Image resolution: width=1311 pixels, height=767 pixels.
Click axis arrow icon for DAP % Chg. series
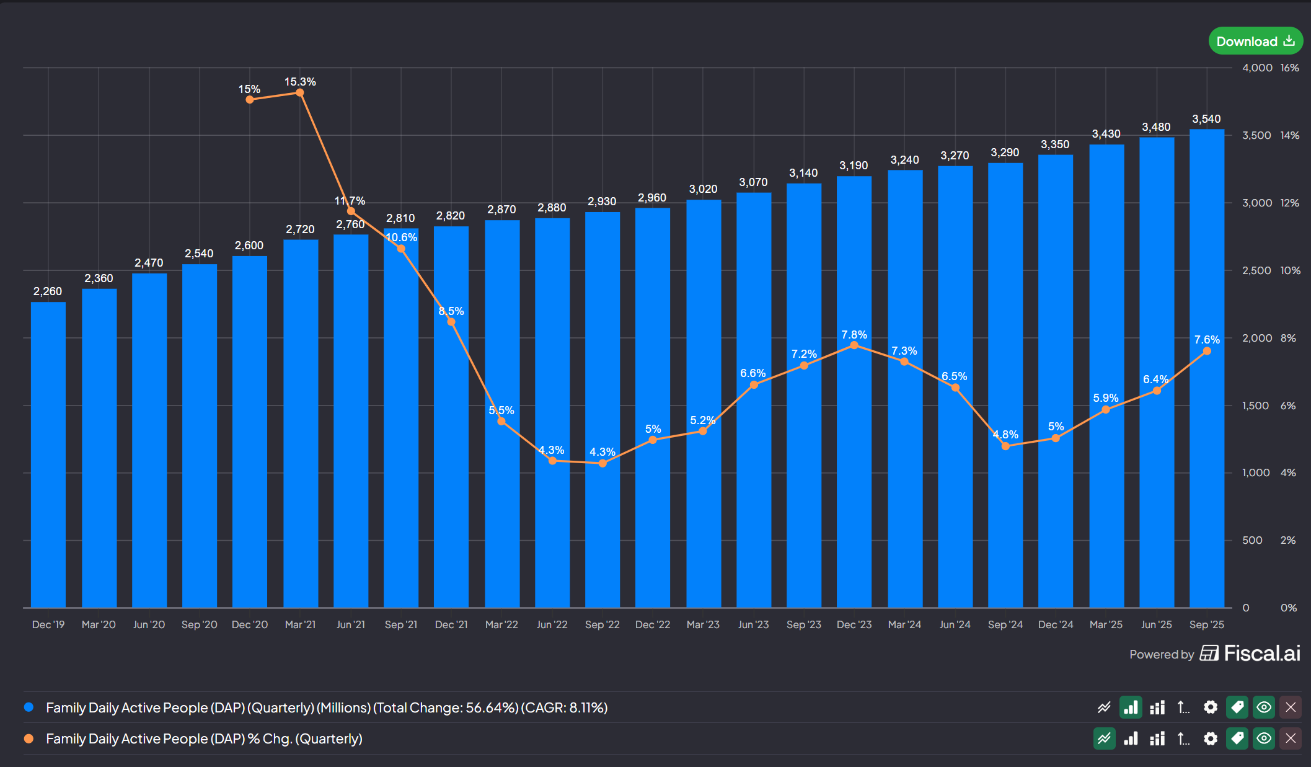1183,738
